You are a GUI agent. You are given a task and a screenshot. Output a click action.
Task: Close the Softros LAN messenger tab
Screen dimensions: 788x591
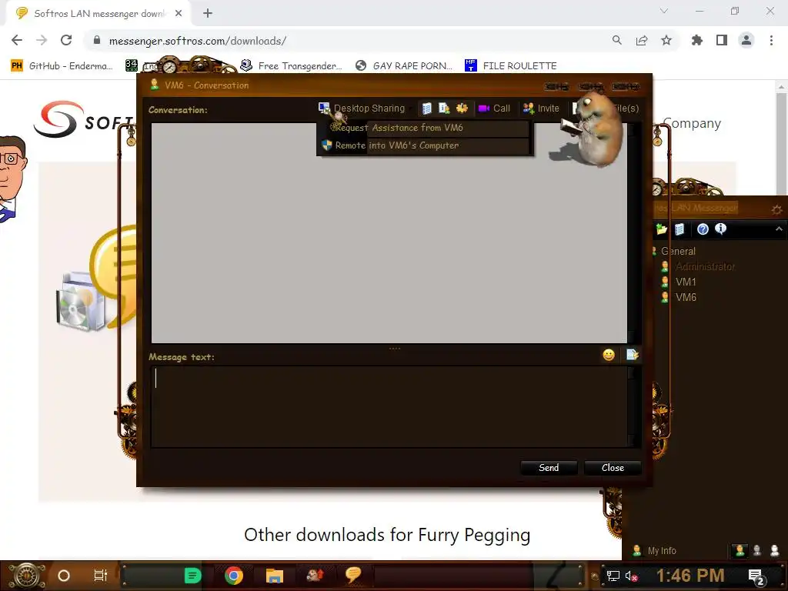click(x=179, y=14)
